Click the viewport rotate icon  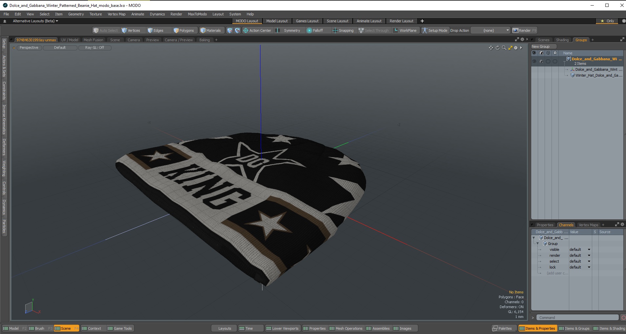(x=497, y=48)
